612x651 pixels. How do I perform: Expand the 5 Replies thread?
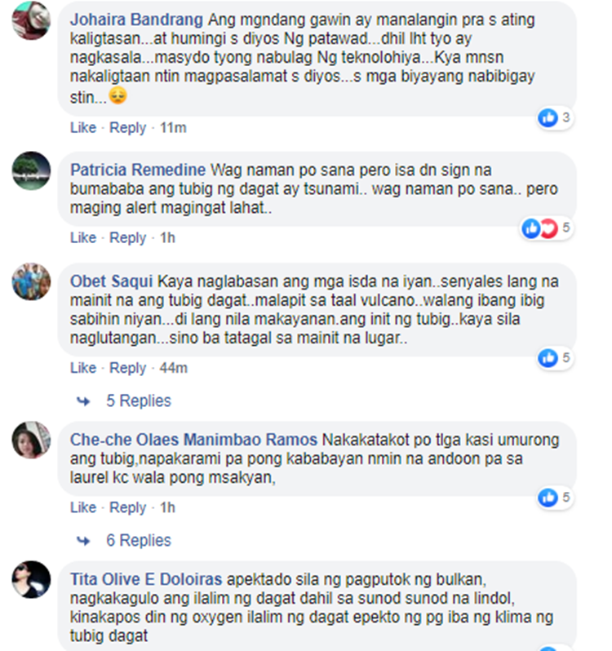pyautogui.click(x=139, y=401)
